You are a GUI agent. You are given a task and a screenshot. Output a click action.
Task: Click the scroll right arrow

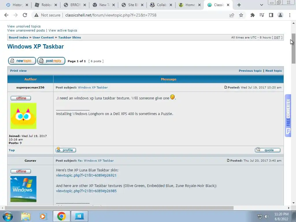289,208
